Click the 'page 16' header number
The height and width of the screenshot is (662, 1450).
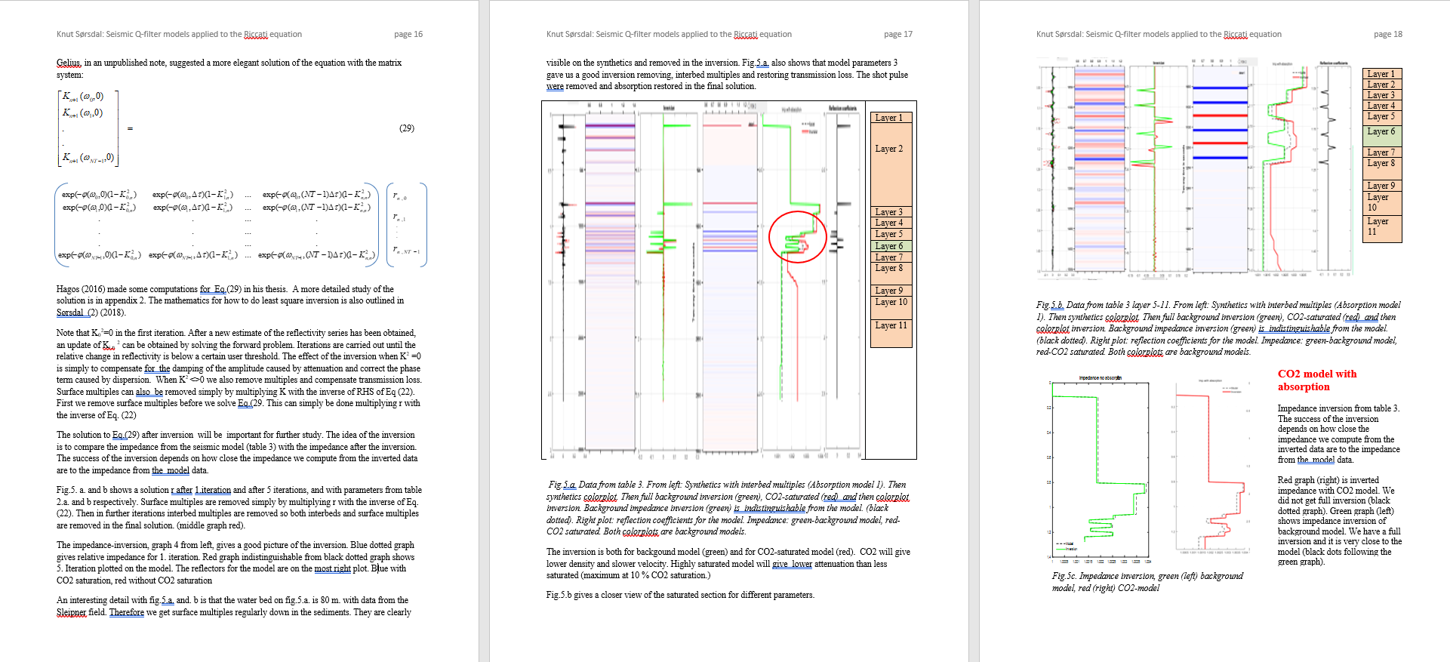pos(408,34)
